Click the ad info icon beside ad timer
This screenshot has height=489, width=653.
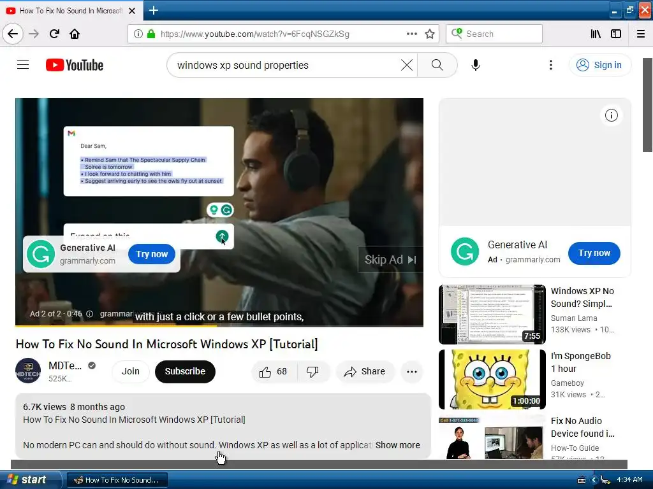click(x=89, y=314)
